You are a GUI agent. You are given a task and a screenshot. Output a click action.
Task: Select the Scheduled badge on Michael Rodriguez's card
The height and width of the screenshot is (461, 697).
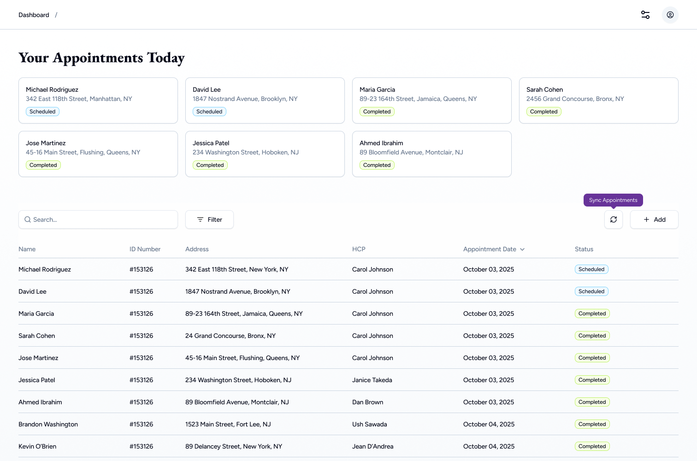[42, 111]
